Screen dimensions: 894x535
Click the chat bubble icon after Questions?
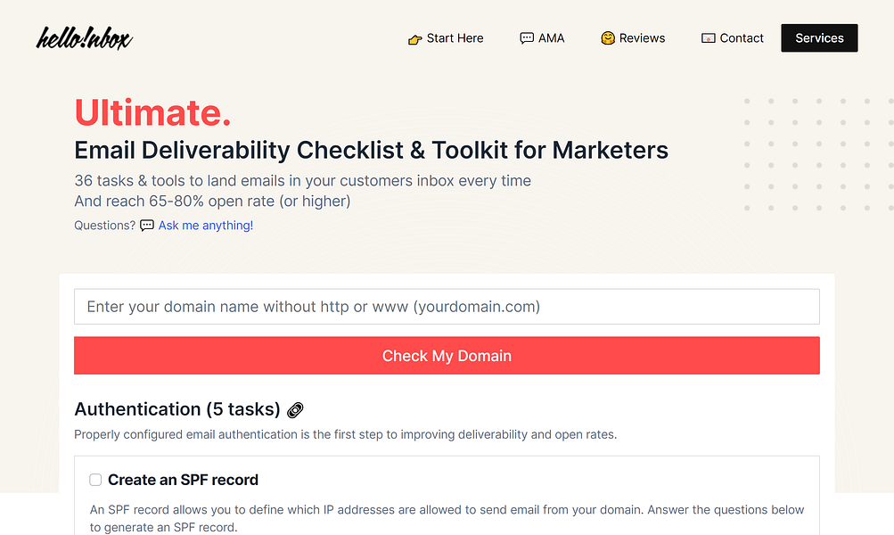147,226
